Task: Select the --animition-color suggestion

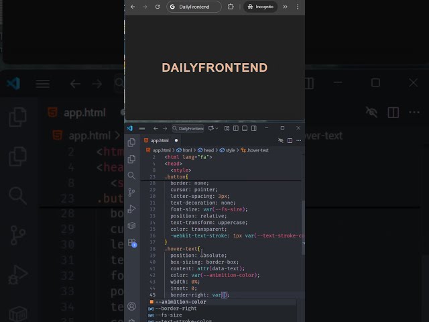Action: pos(222,302)
